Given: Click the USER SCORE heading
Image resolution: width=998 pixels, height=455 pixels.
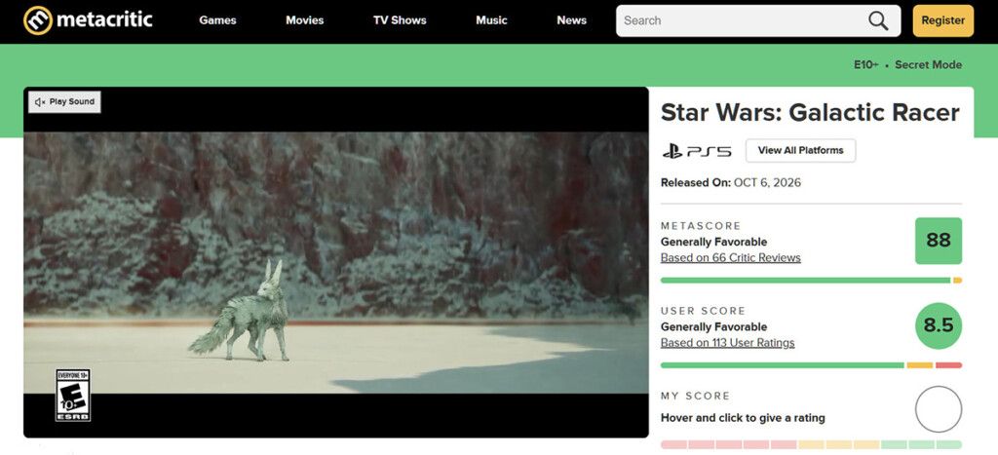Looking at the screenshot, I should [x=703, y=311].
